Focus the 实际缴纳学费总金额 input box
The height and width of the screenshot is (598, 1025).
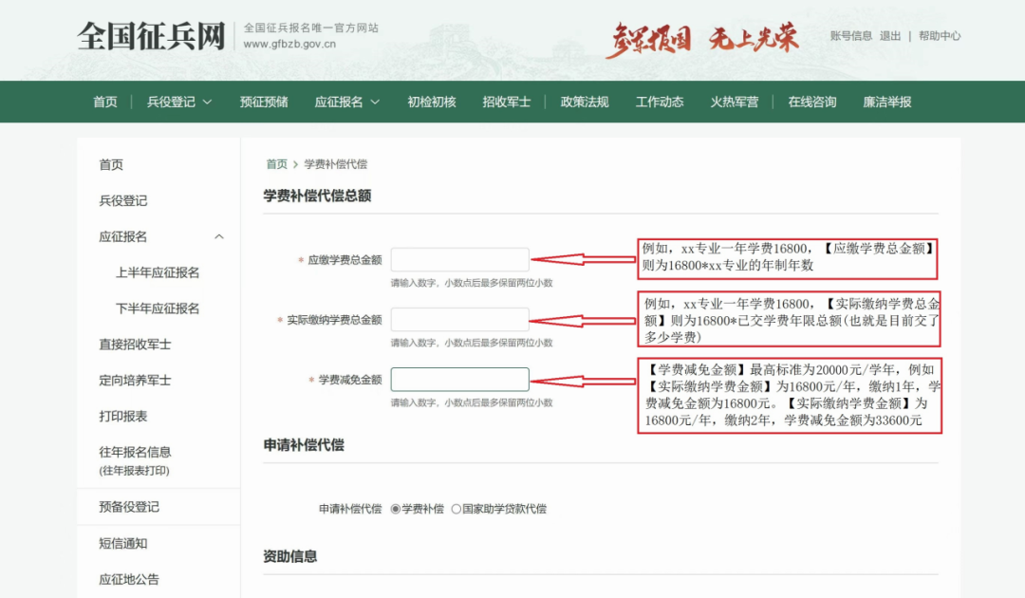[x=459, y=320]
